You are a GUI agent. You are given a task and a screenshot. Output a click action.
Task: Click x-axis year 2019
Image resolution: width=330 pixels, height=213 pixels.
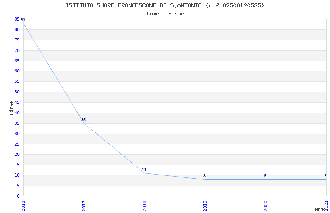pos(205,206)
